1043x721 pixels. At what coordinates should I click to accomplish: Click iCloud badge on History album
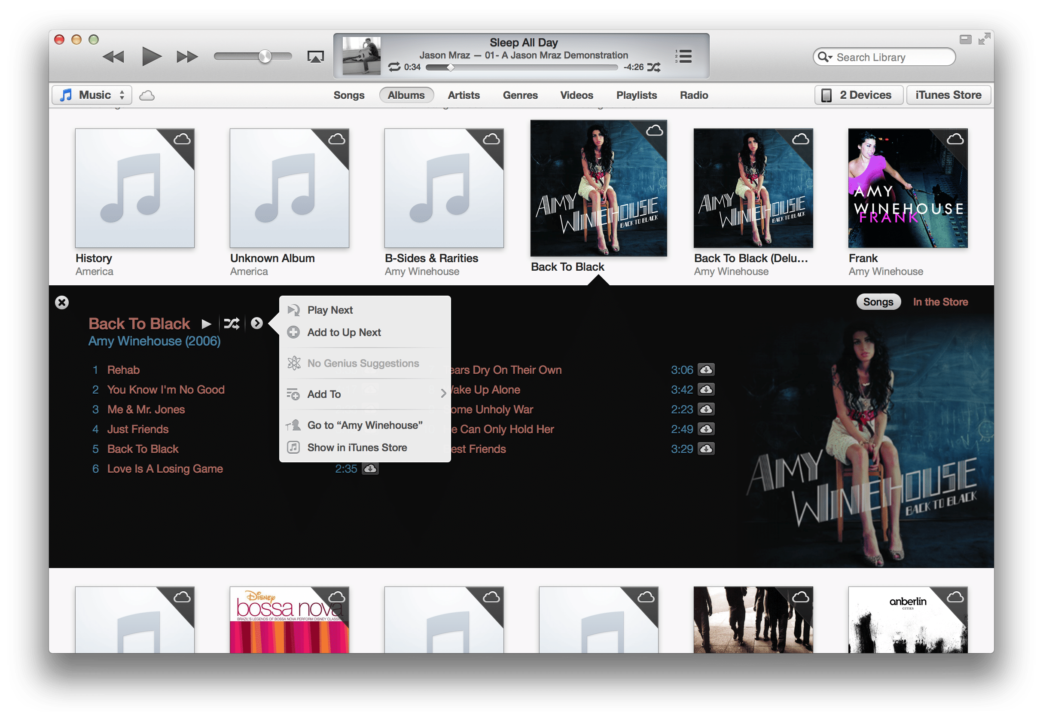click(182, 139)
